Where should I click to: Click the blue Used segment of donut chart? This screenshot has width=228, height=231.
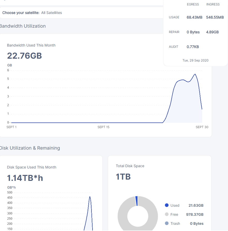(136, 201)
